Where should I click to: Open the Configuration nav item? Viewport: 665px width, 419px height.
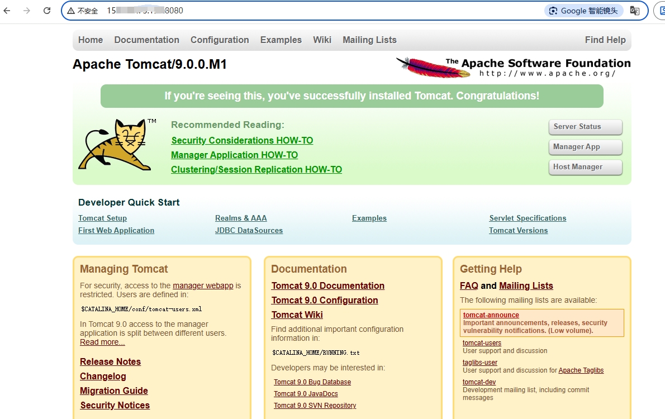[x=220, y=40]
